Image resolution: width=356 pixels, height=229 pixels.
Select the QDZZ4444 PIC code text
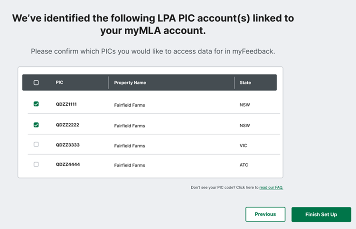pyautogui.click(x=66, y=165)
